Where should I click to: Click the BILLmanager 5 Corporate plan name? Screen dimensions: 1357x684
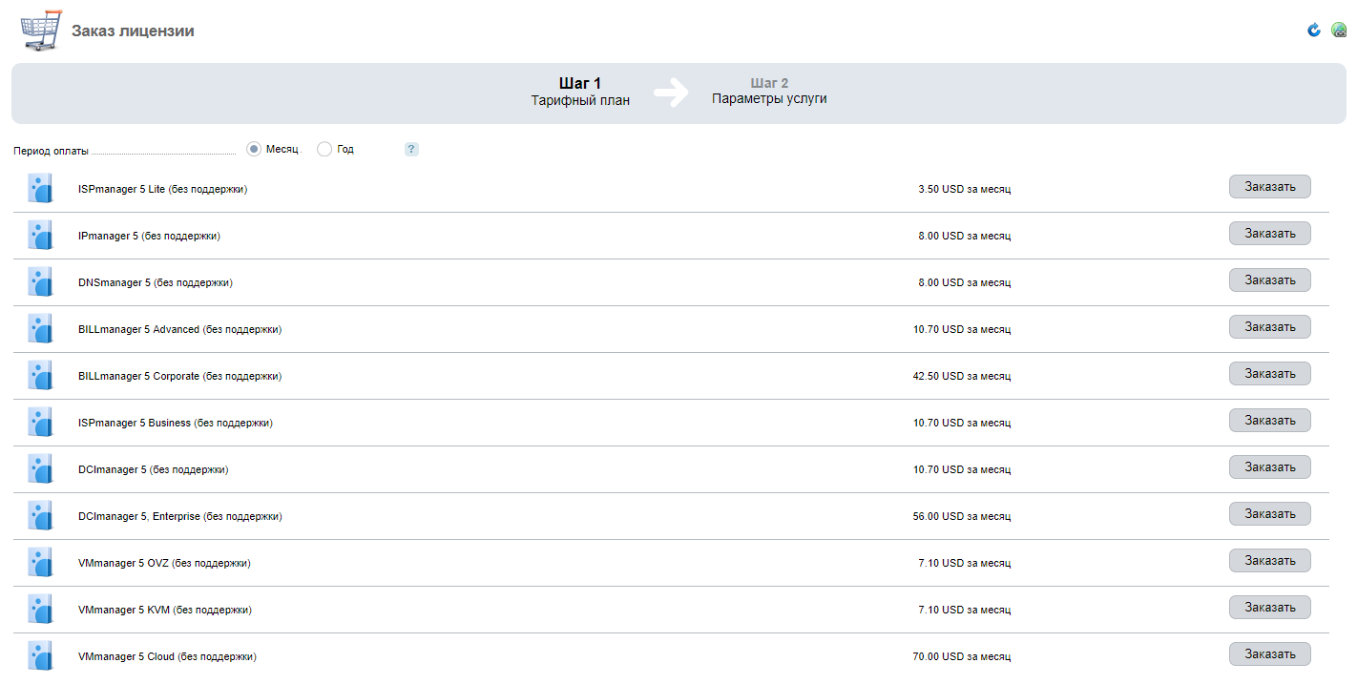[180, 376]
